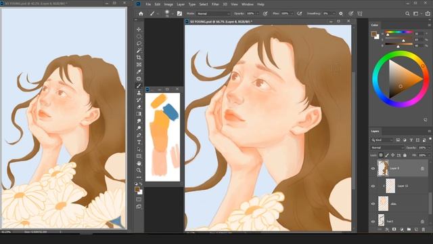Select the Elliptical Marquee tool
This screenshot has height=244, width=433.
click(x=139, y=37)
